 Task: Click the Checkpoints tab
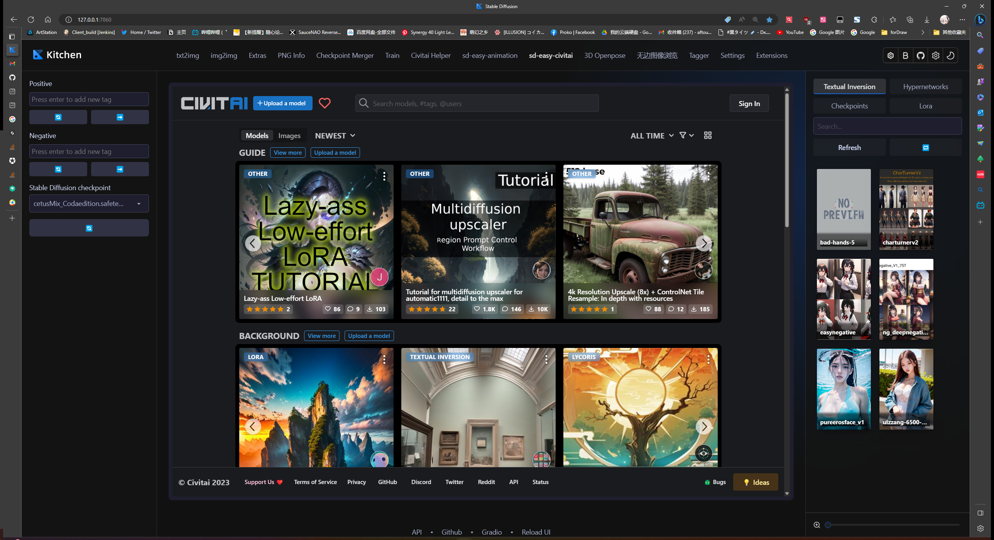point(850,105)
